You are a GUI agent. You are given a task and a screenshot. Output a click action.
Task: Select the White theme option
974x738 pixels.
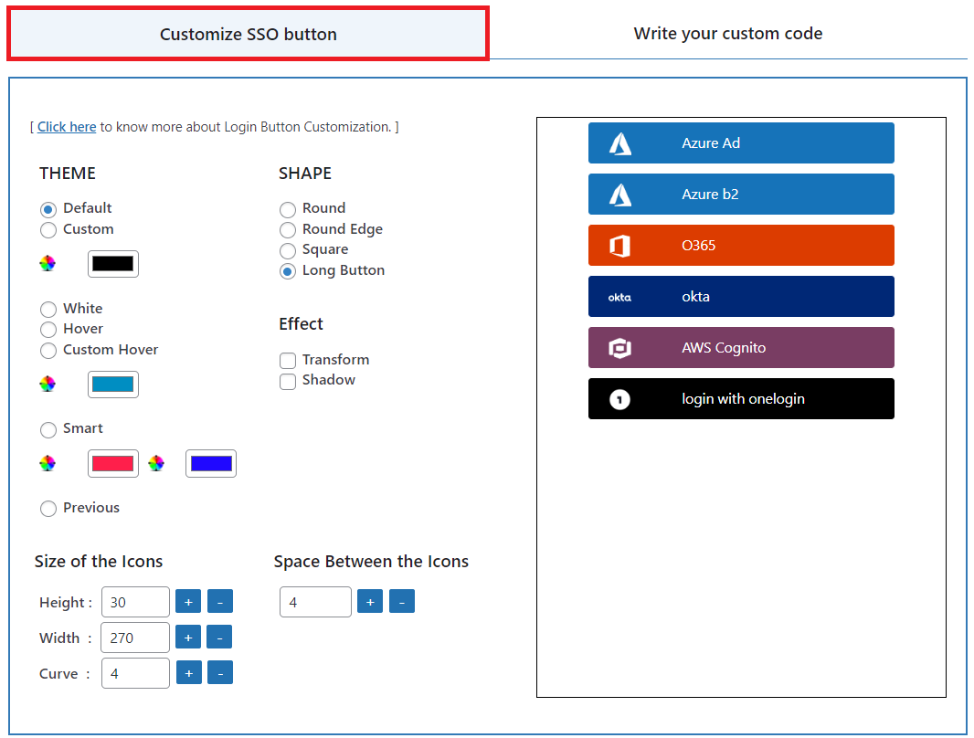[x=48, y=309]
